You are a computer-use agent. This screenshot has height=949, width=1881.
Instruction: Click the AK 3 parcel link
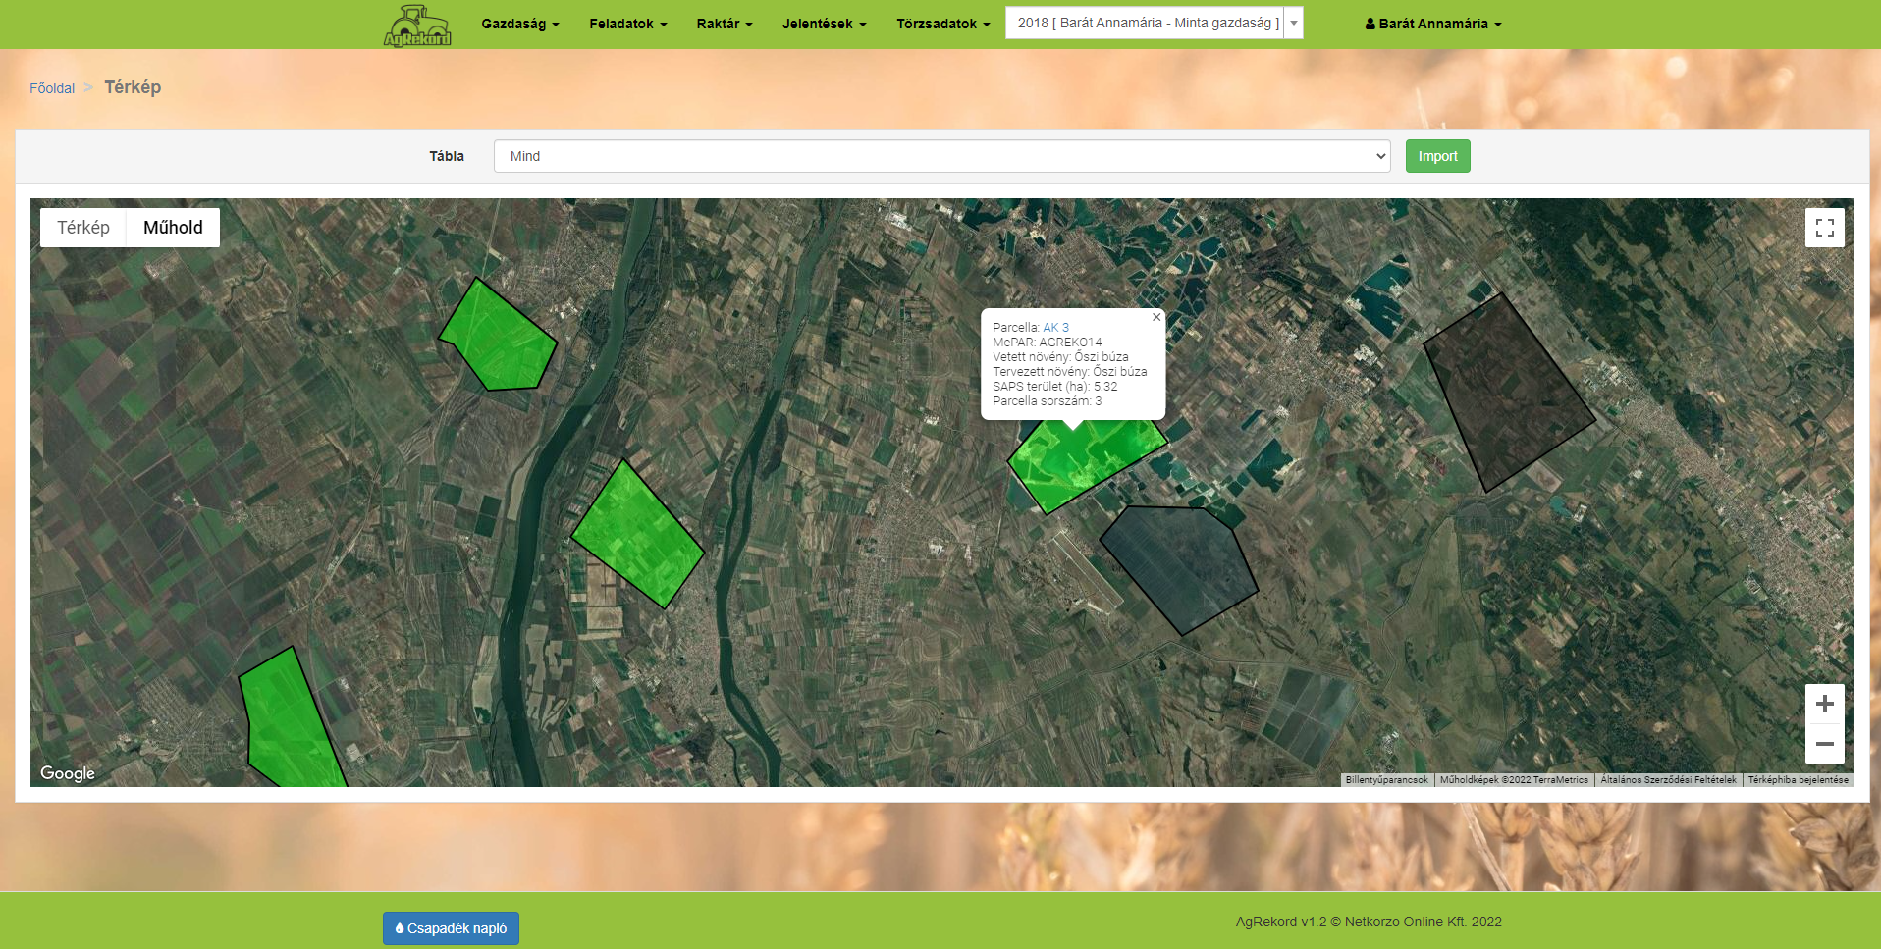click(x=1055, y=328)
